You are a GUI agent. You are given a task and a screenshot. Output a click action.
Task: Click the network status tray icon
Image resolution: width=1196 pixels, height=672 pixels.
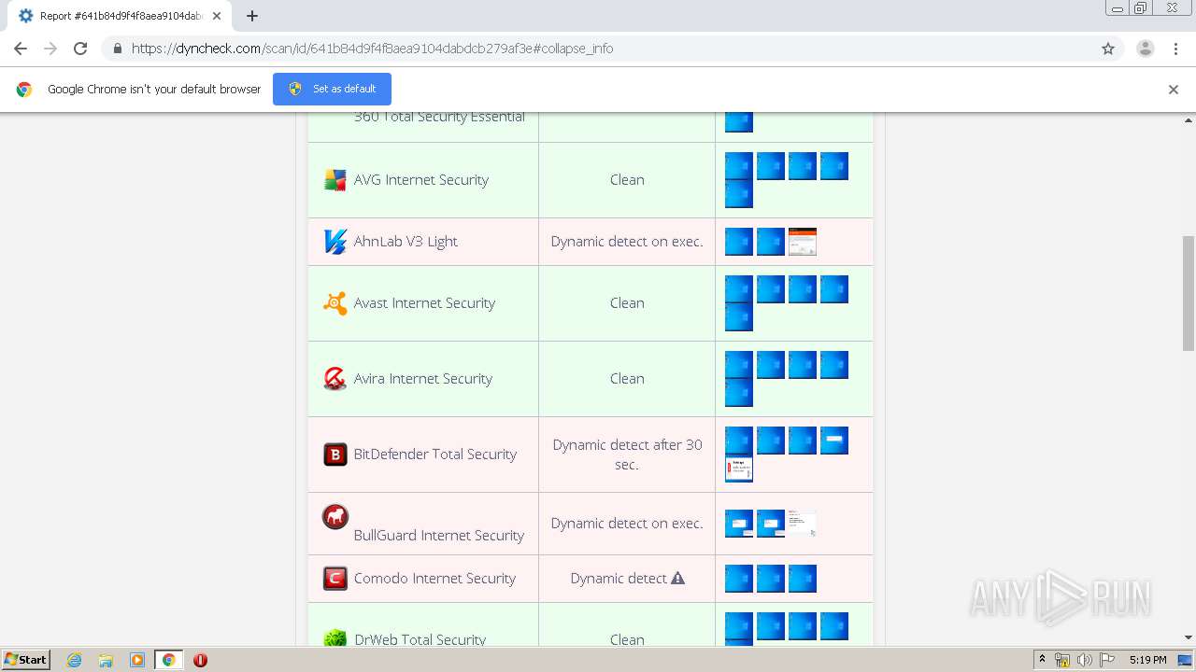1062,660
